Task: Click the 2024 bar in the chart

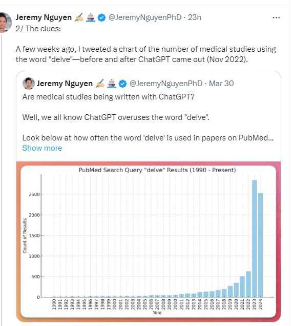Action: (x=260, y=245)
